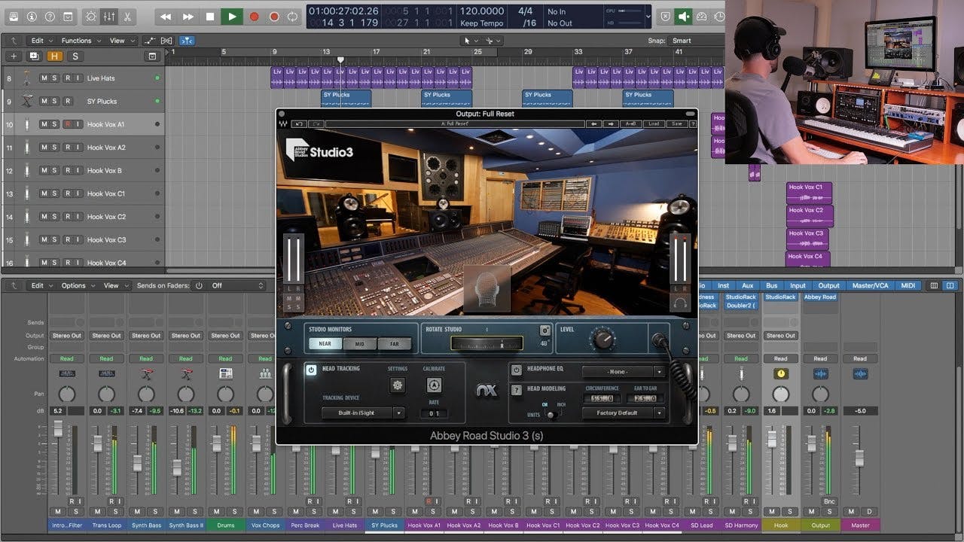Image resolution: width=964 pixels, height=542 pixels.
Task: Click the Rotate Studio slider
Action: tap(487, 343)
